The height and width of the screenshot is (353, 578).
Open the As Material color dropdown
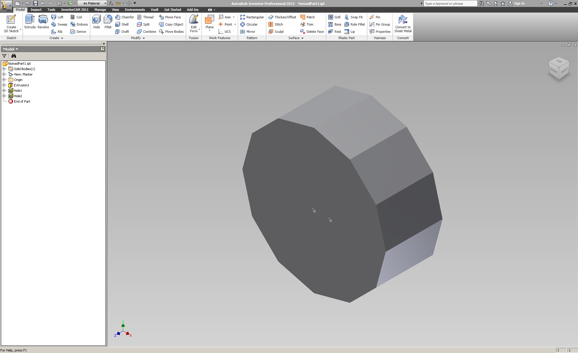[92, 3]
